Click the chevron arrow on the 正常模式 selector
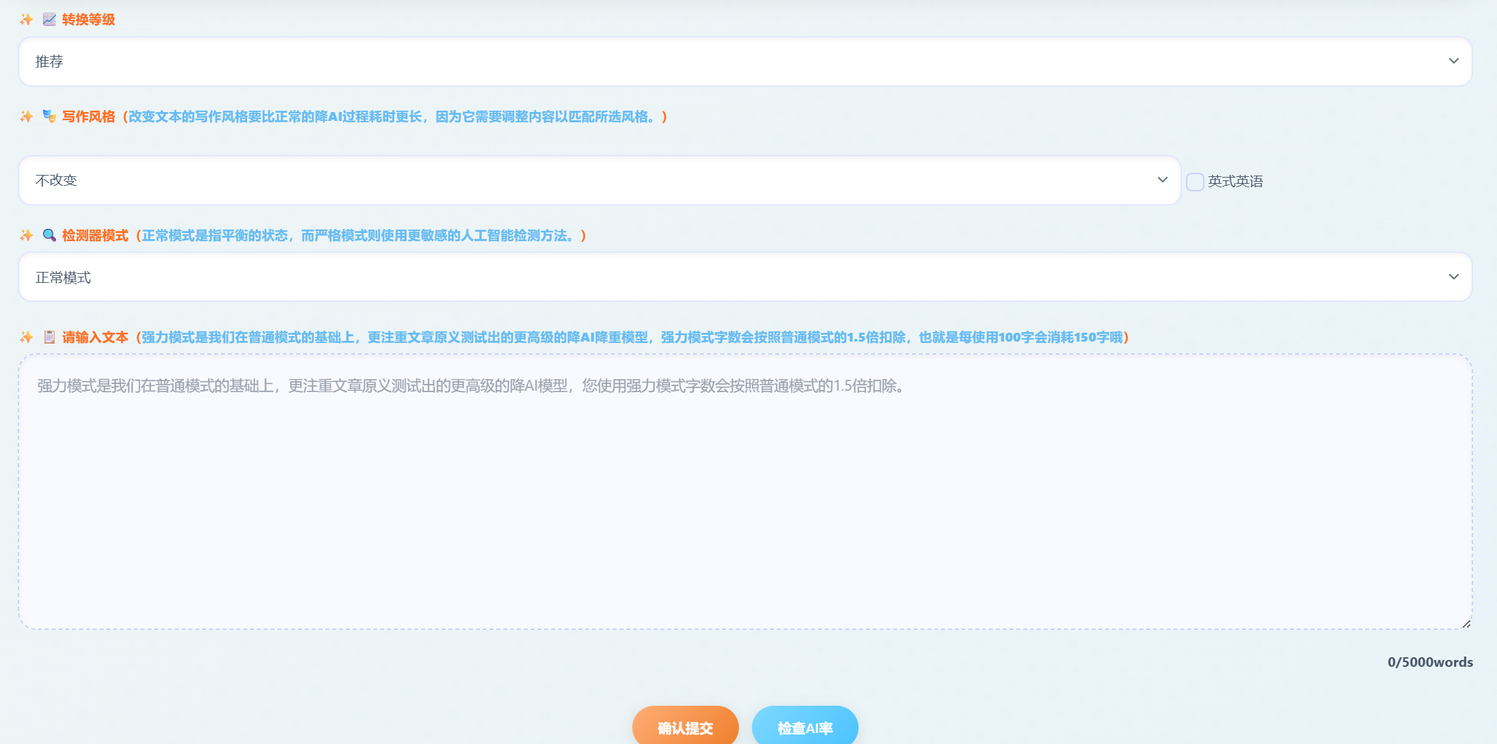Image resolution: width=1497 pixels, height=744 pixels. tap(1454, 277)
